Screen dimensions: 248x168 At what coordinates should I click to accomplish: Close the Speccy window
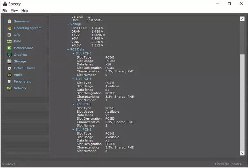[x=242, y=4]
